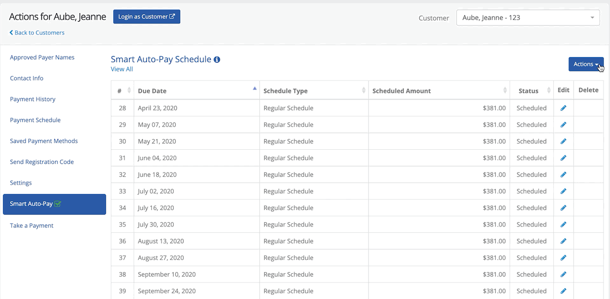Image resolution: width=610 pixels, height=299 pixels.
Task: Click edit pencil for row 33
Action: 563,191
